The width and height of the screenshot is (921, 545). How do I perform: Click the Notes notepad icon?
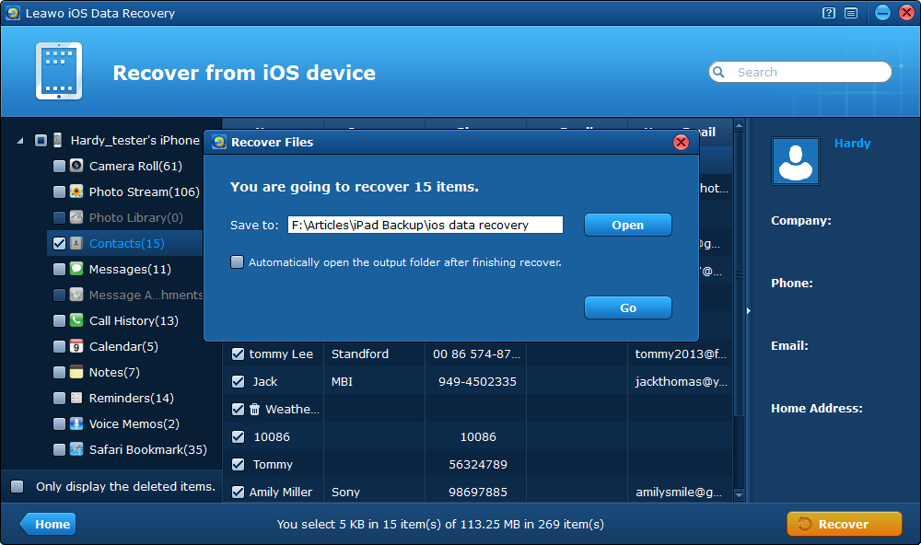tap(76, 372)
